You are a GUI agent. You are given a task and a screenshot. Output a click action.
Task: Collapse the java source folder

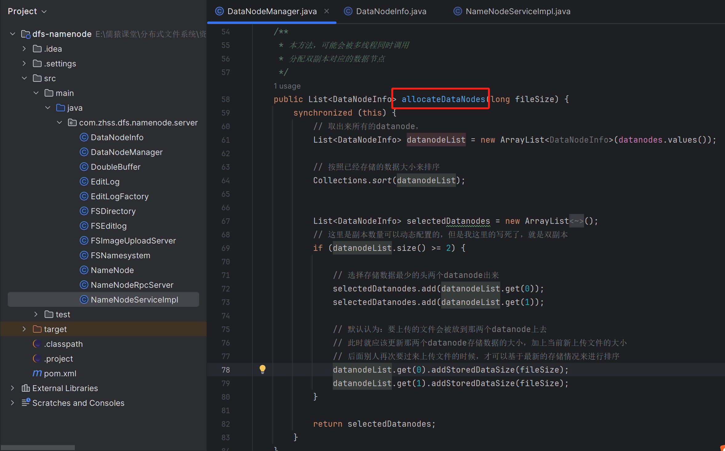48,108
